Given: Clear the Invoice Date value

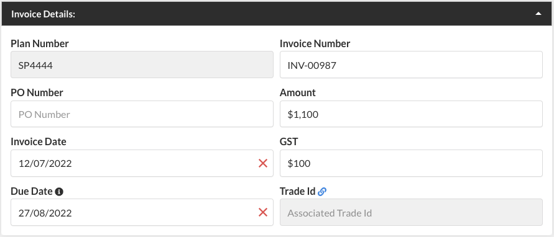Looking at the screenshot, I should pyautogui.click(x=263, y=163).
